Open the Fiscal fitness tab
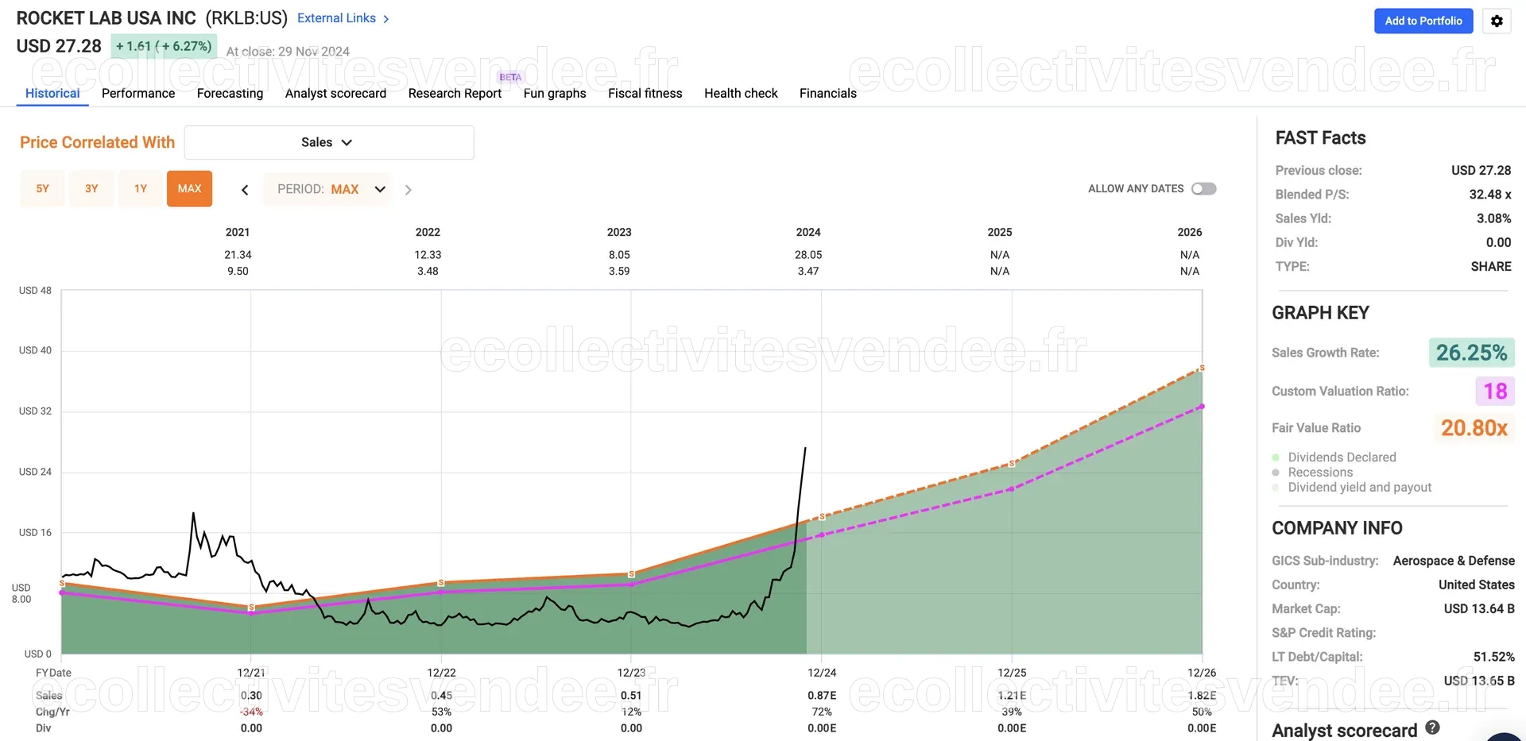1526x741 pixels. (645, 93)
